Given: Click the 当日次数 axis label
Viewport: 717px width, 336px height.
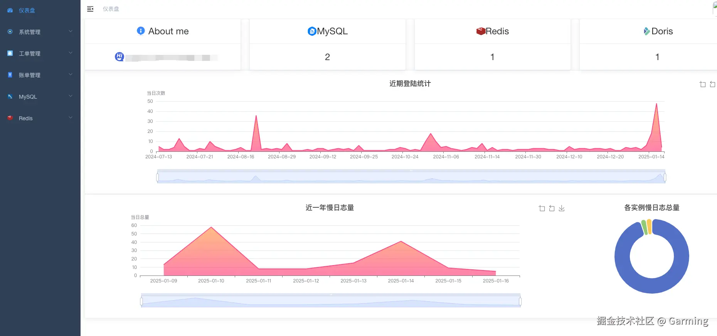Looking at the screenshot, I should click(156, 93).
